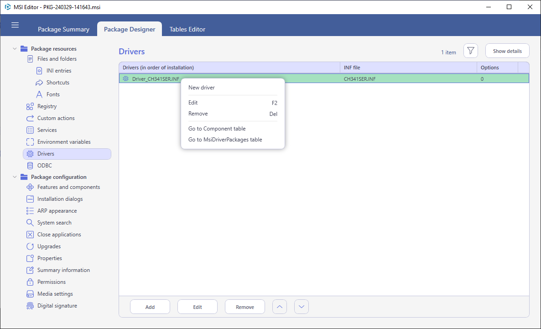This screenshot has height=329, width=541.
Task: Click the System search magnifier icon
Action: [30, 223]
